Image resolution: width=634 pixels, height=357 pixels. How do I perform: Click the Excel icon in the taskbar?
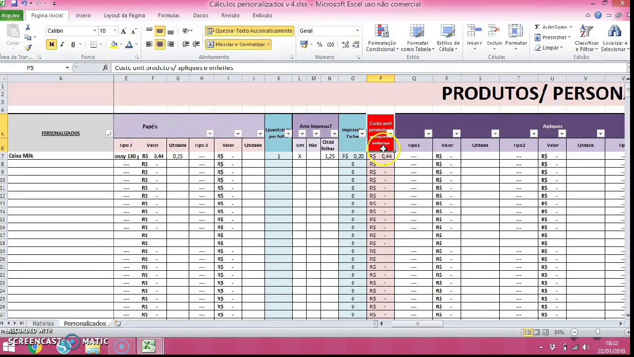(149, 346)
